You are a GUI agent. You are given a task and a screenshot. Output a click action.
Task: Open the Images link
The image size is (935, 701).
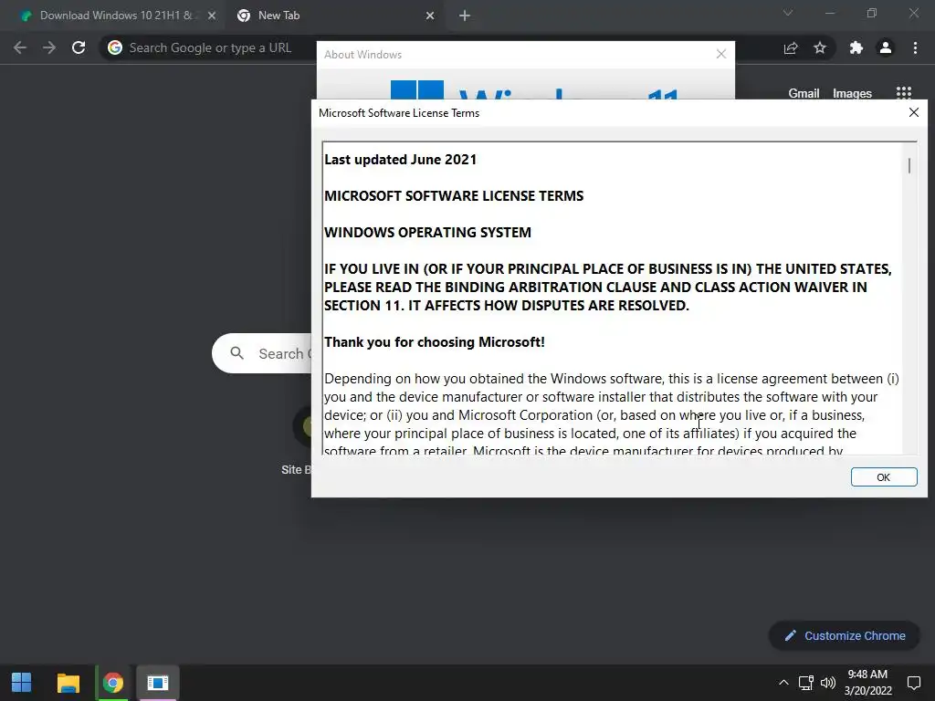tap(852, 93)
